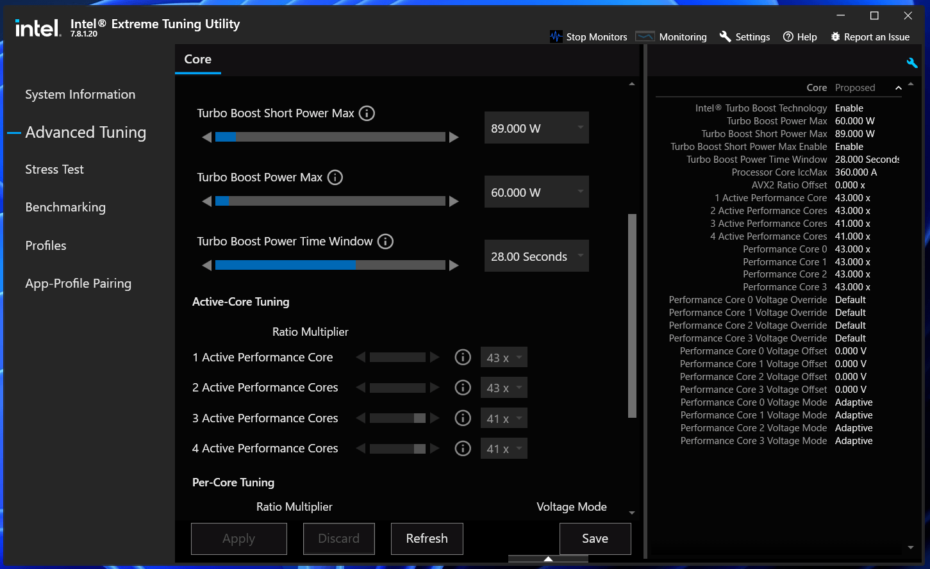Click the 4 Active Performance Cores ratio slider

397,449
